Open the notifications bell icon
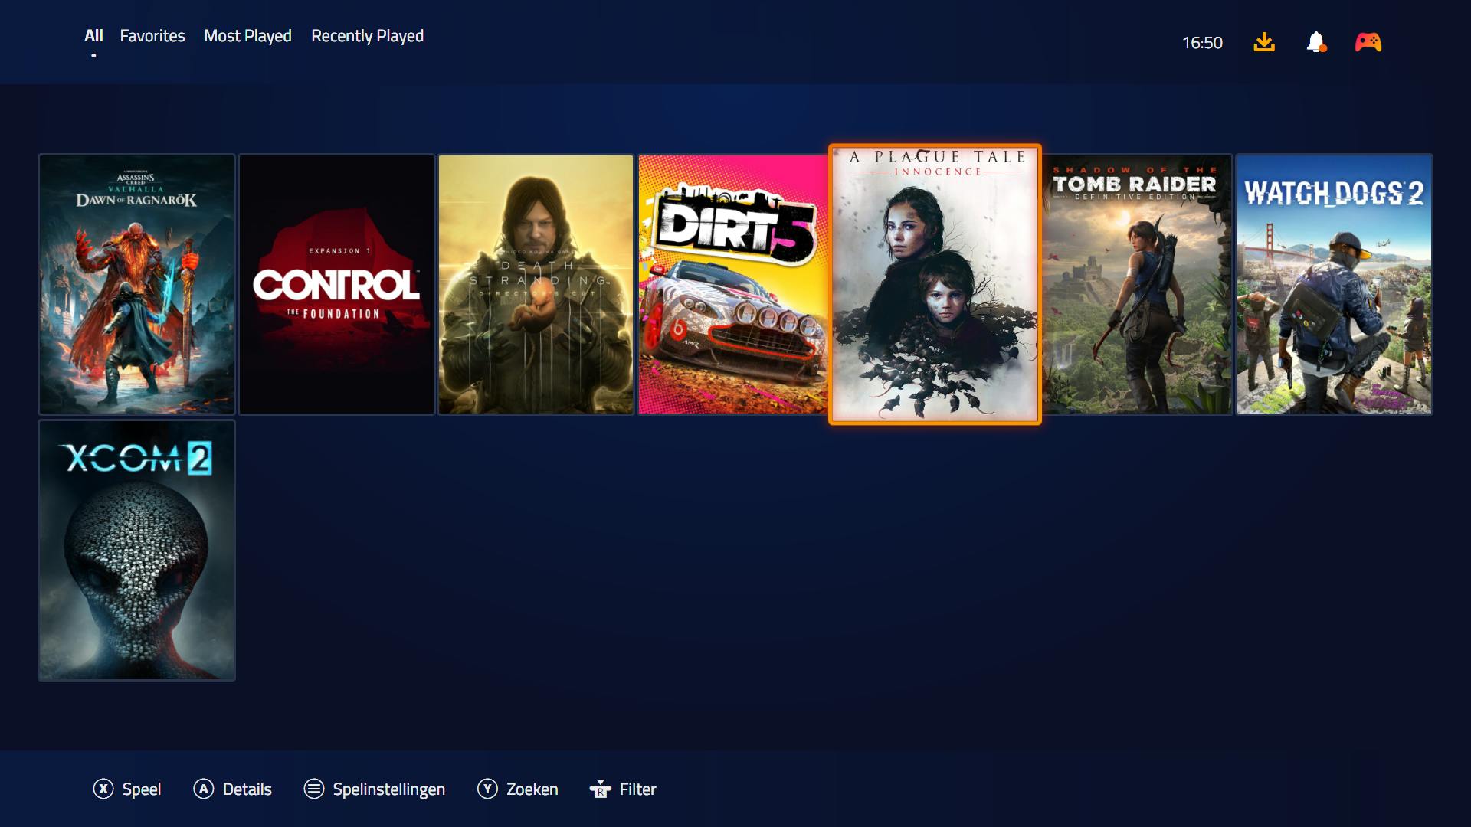This screenshot has width=1471, height=827. pos(1315,42)
